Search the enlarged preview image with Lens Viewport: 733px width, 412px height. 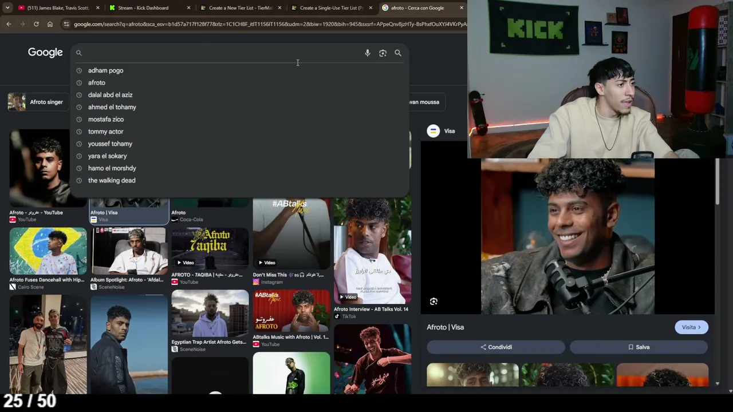pos(434,302)
